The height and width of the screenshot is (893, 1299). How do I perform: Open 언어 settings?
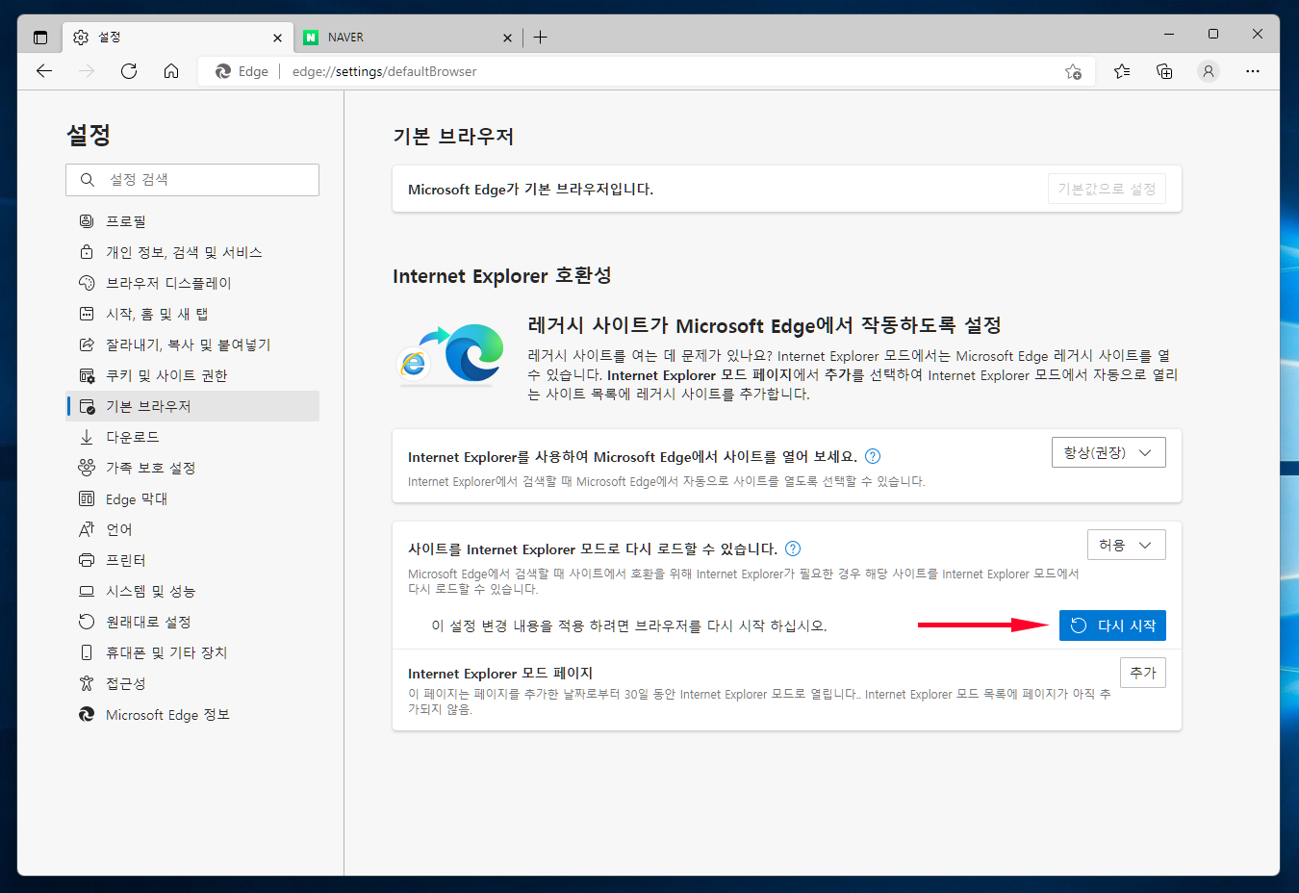pyautogui.click(x=192, y=529)
